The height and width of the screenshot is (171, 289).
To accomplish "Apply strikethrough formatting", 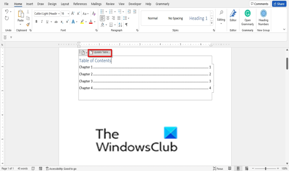I will point(56,22).
